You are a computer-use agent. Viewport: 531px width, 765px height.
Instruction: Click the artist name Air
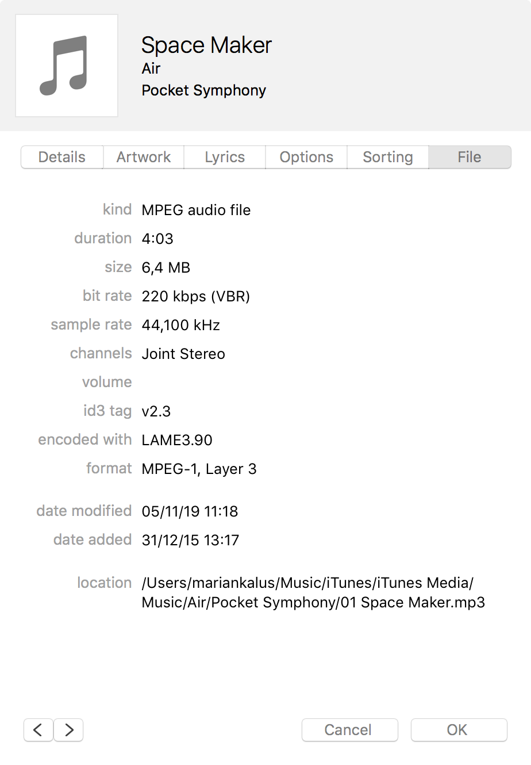151,68
